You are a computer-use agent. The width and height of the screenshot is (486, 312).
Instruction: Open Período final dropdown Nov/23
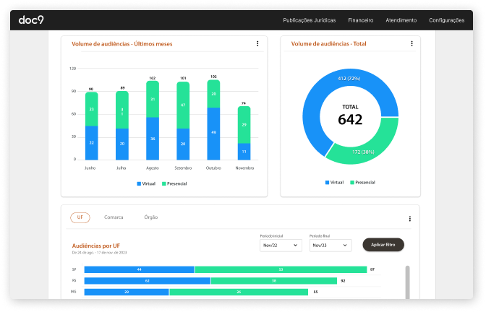click(331, 245)
